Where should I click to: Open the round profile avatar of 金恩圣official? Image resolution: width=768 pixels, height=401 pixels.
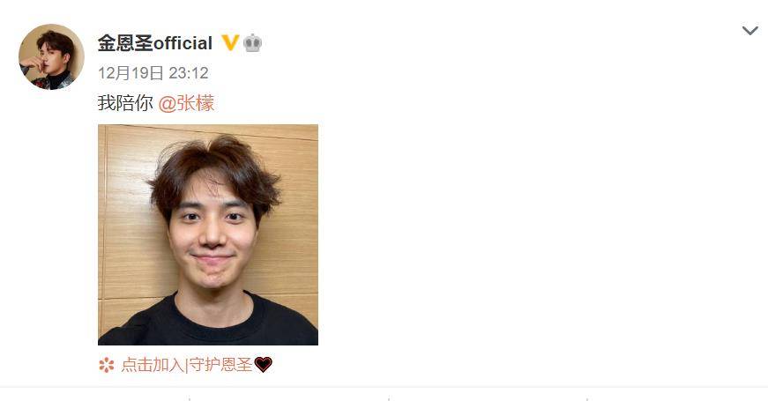click(51, 56)
